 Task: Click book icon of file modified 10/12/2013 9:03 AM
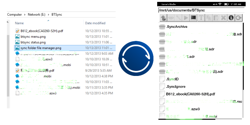coord(17,53)
